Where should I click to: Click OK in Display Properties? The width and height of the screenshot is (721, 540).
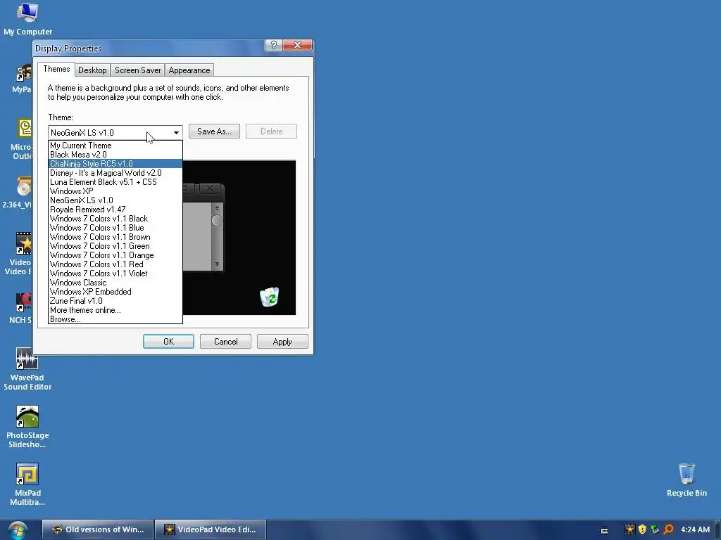pos(168,342)
